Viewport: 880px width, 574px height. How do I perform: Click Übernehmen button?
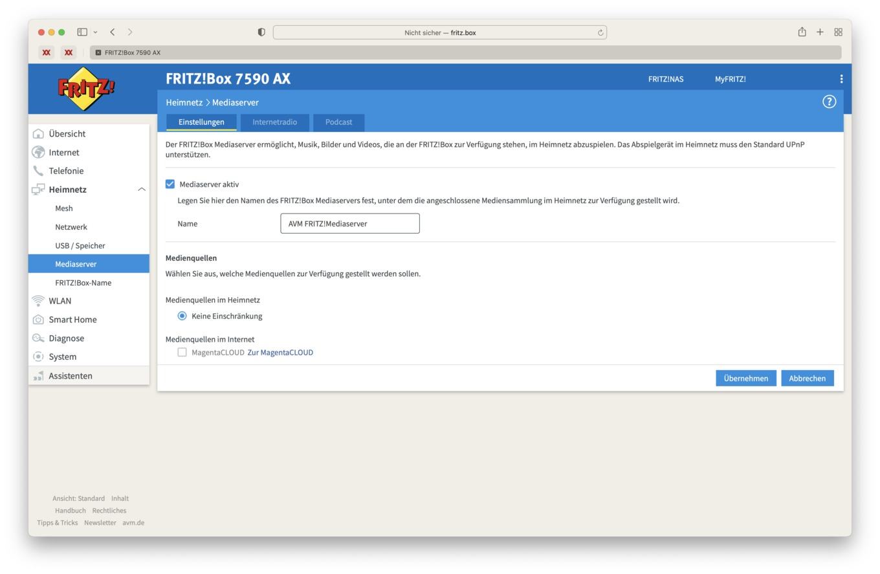[x=745, y=379]
